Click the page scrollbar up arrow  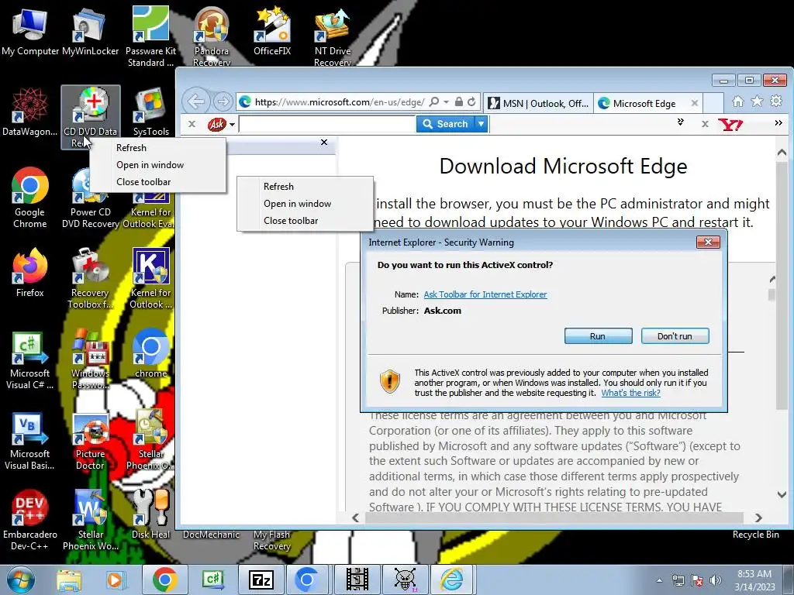782,152
